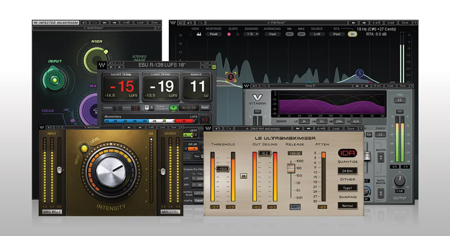This screenshot has width=450, height=236.
Task: Open help question mark in L2 toolbar
Action: click(361, 129)
